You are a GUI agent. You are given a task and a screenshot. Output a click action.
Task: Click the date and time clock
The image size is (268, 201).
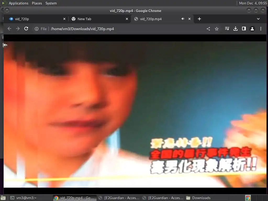[253, 3]
